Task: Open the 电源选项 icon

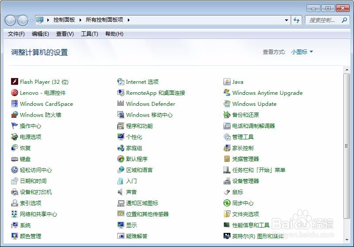Action: pyautogui.click(x=15, y=137)
